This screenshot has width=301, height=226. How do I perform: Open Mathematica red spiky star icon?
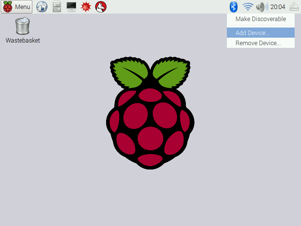pyautogui.click(x=86, y=7)
